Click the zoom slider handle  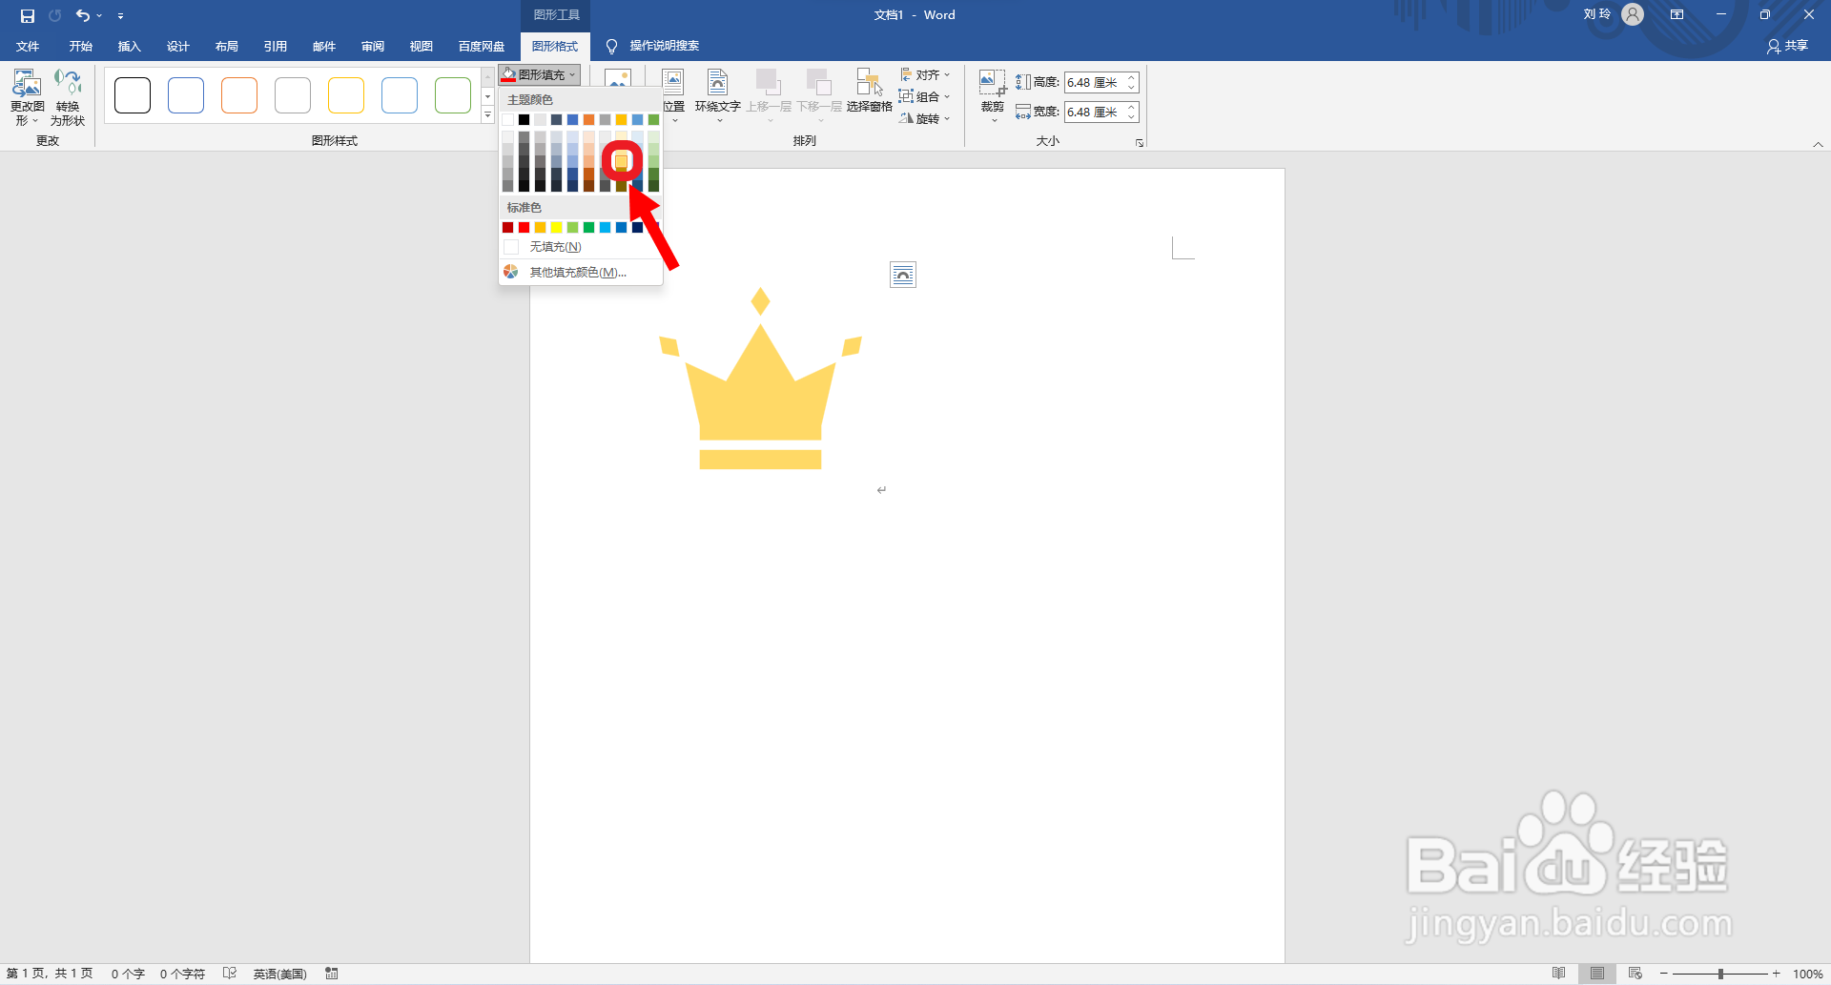coord(1720,974)
